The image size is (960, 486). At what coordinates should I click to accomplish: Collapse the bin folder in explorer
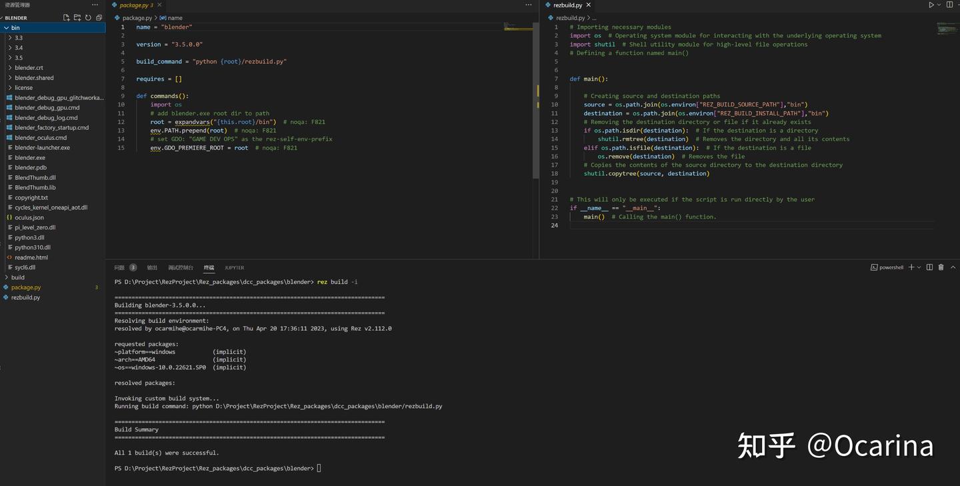pyautogui.click(x=15, y=28)
